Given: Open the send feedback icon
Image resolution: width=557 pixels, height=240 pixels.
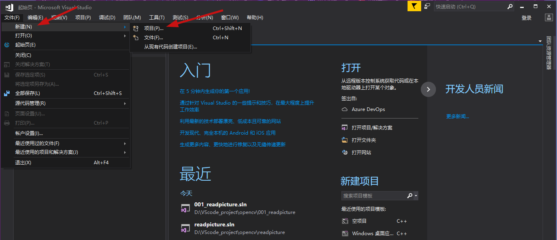Looking at the screenshot, I should coord(427,6).
